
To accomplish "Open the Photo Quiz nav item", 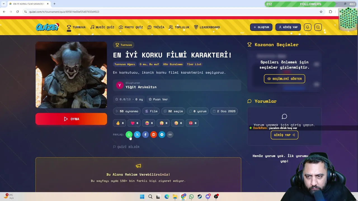I will pyautogui.click(x=131, y=27).
